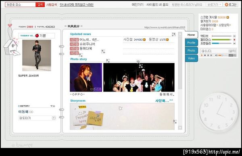
Task: Open the Video tab
Action: click(x=191, y=58)
